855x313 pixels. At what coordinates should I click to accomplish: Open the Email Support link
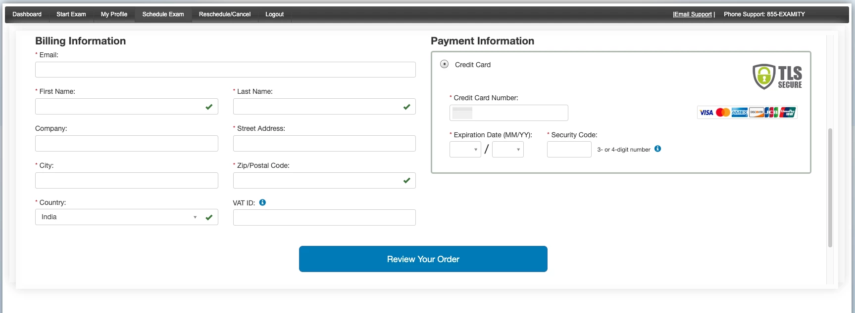click(693, 14)
